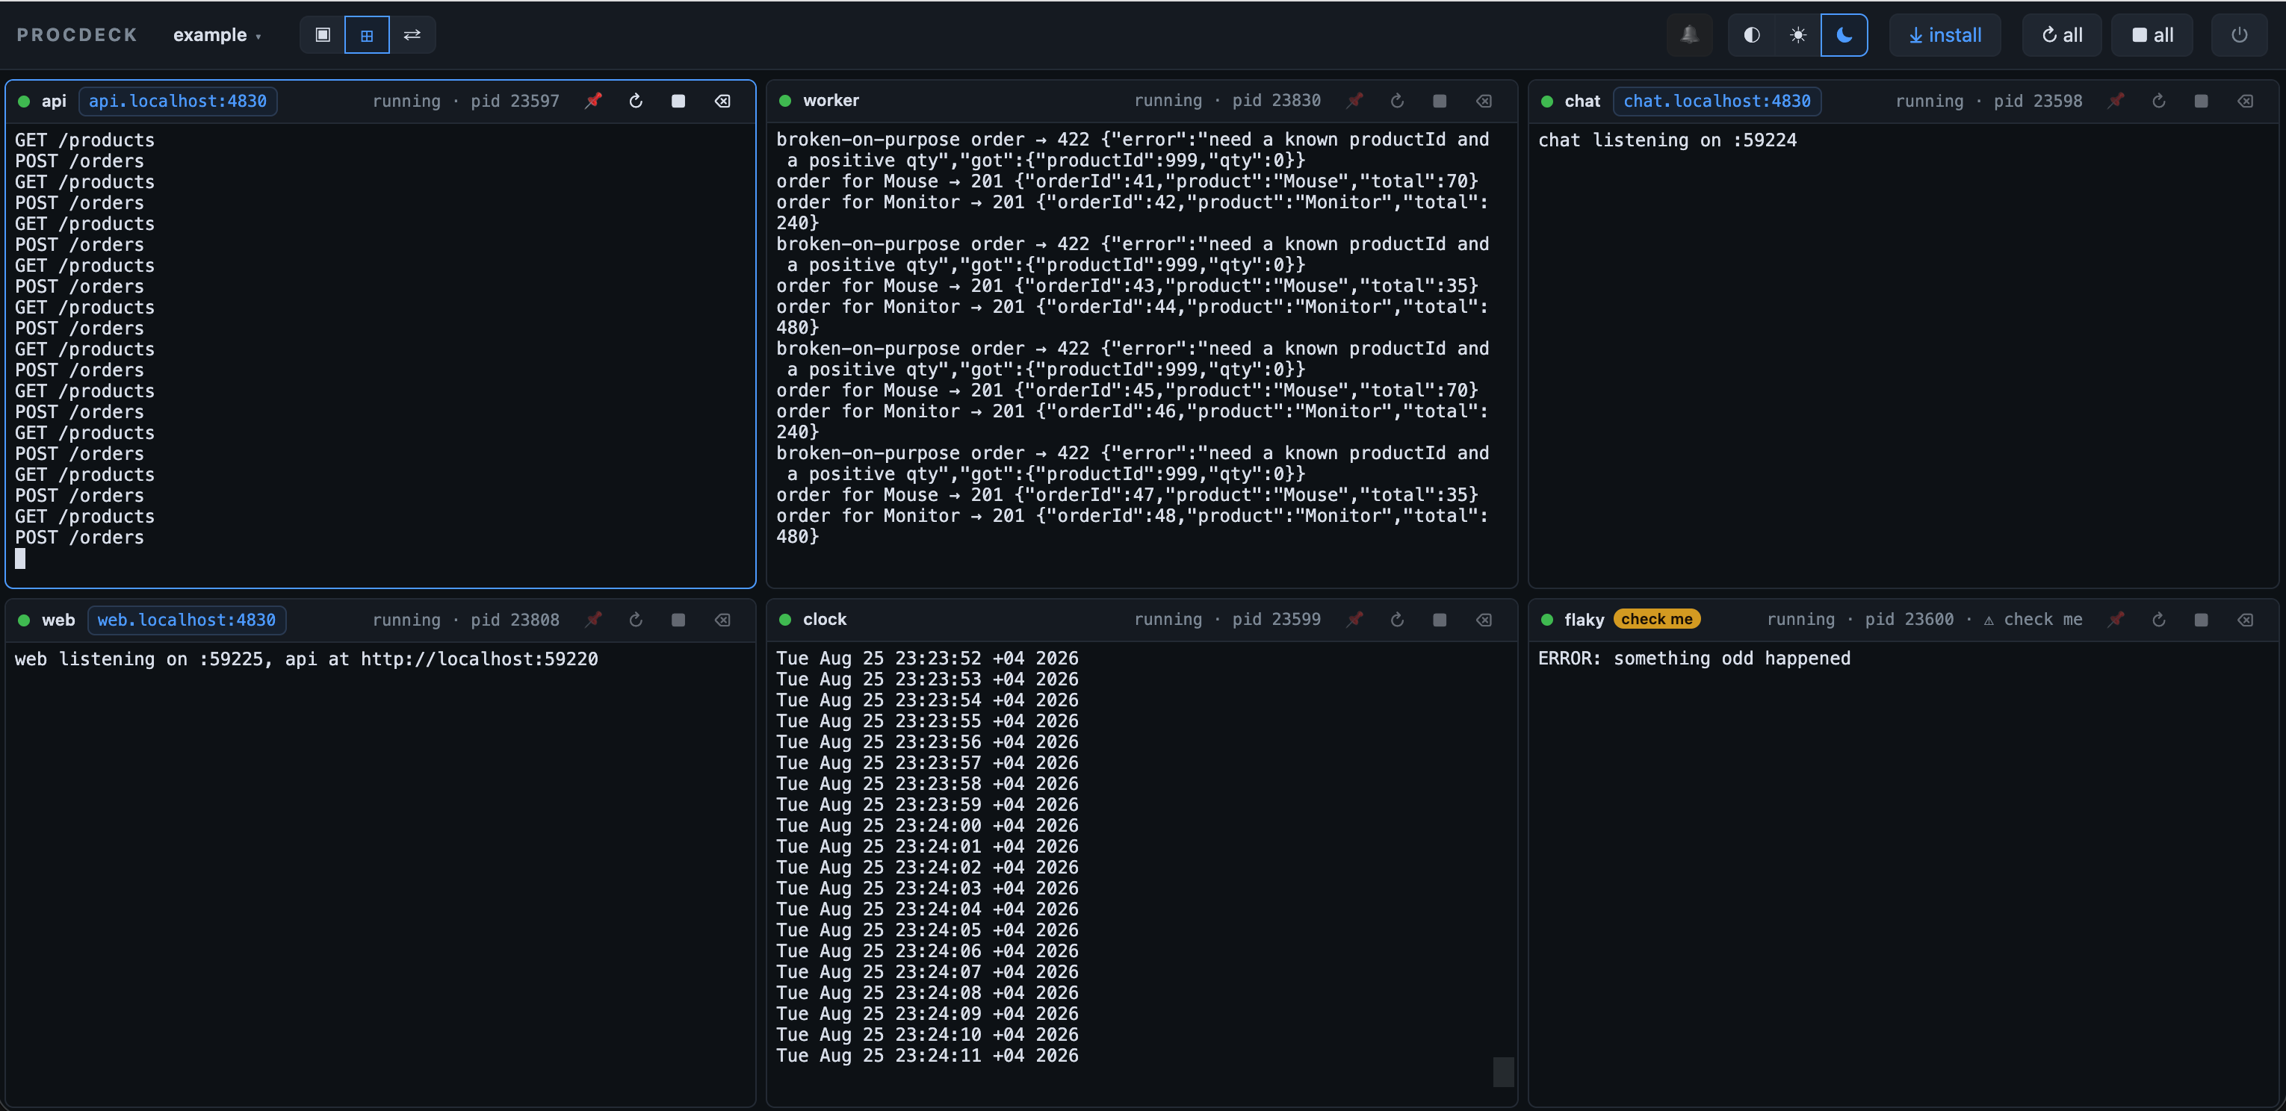This screenshot has height=1111, width=2286.
Task: Restart the worker process
Action: click(x=1397, y=100)
